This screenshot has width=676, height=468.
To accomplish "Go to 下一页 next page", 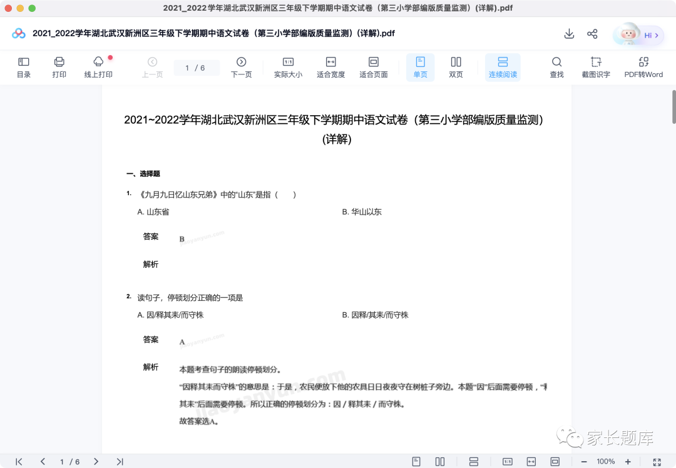I will (x=242, y=68).
